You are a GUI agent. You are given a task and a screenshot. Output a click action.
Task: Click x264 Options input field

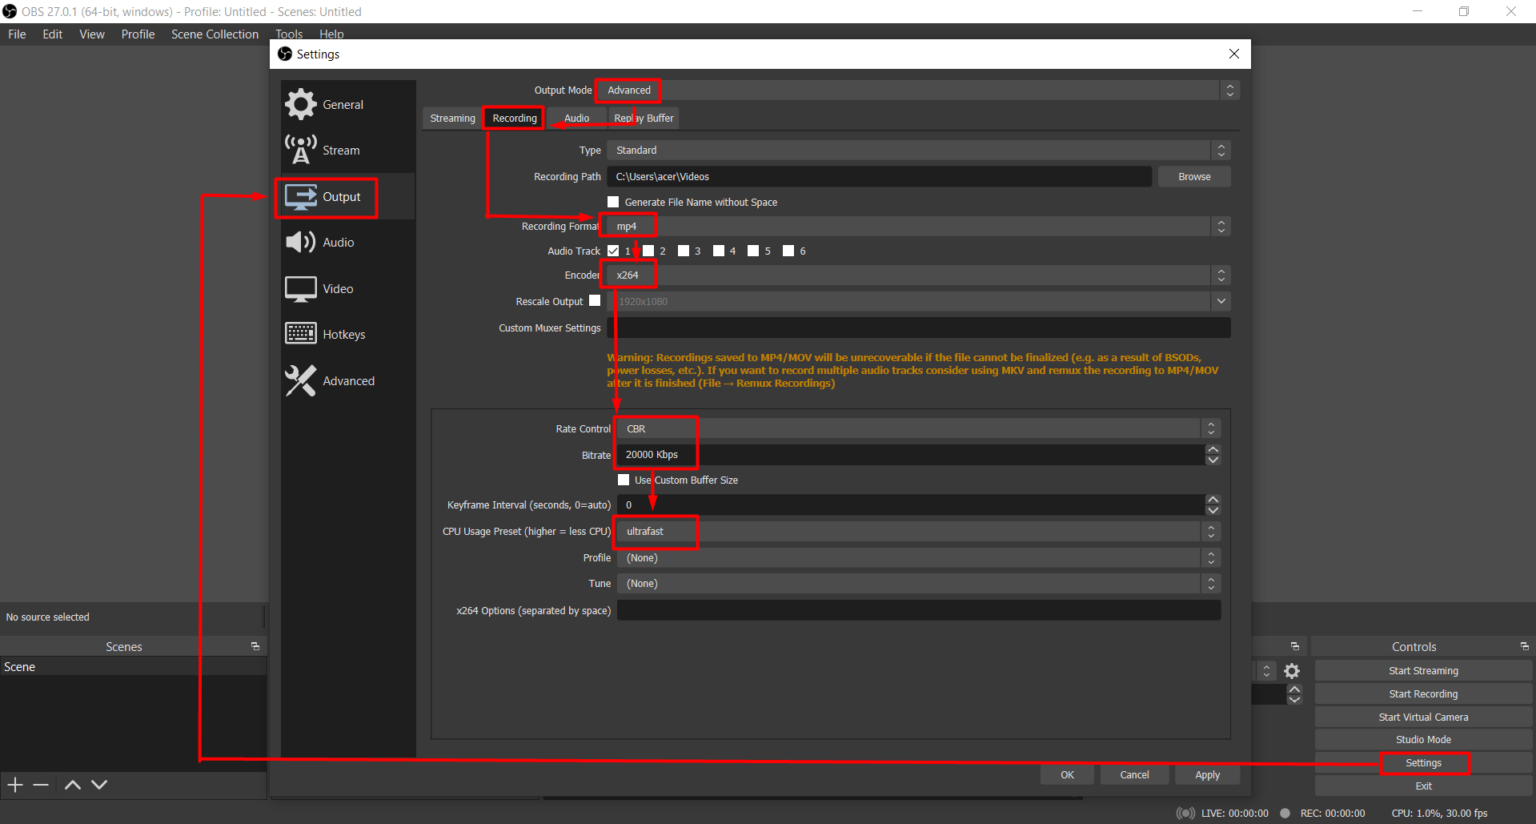pyautogui.click(x=919, y=610)
